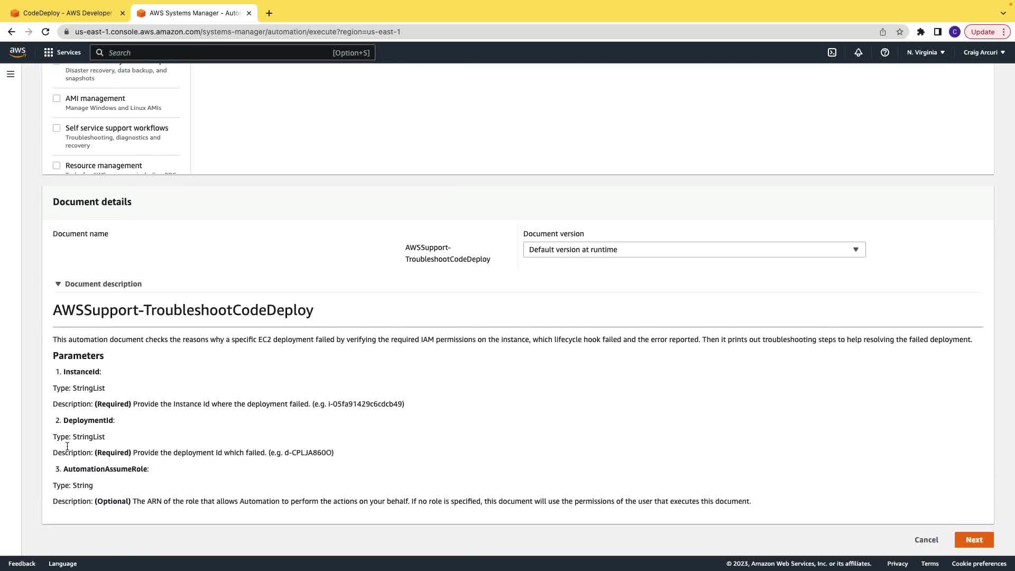The image size is (1015, 571).
Task: Open the browser extensions puzzle icon
Action: coord(921,32)
